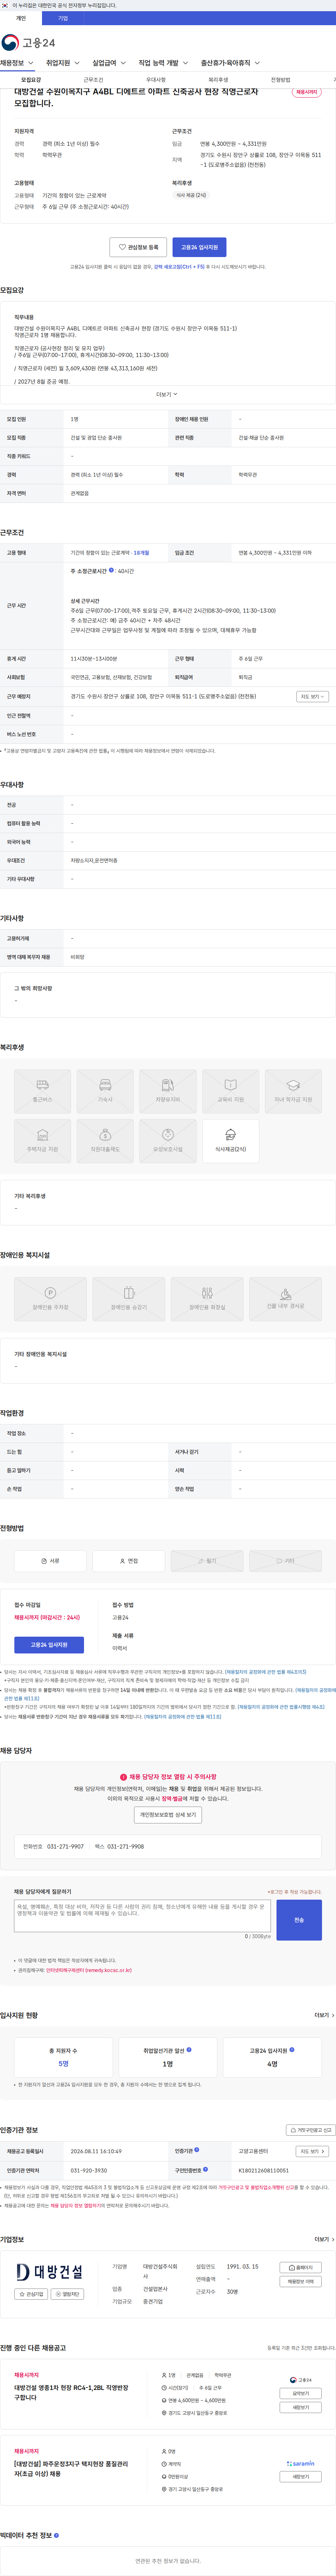Click the 장애인용 주차장 icon
336x2576 pixels.
point(50,1299)
